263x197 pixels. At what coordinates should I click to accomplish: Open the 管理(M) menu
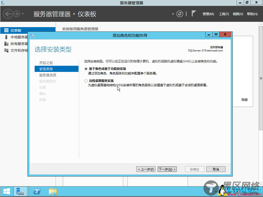[208, 14]
